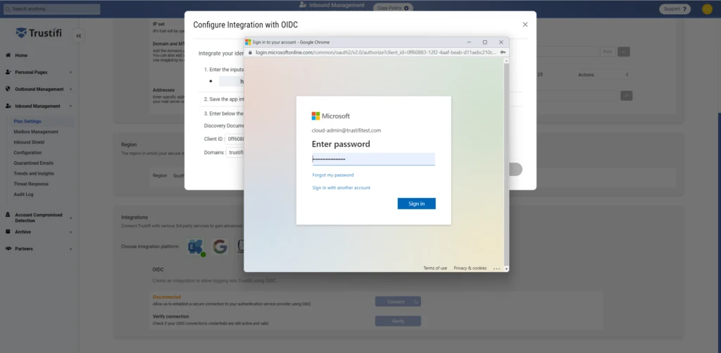Click the Home icon in Trustifi sidebar

(8, 55)
